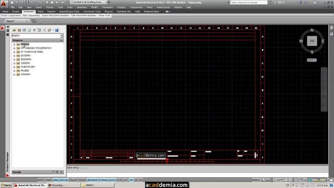Toggle POLAR tracking in status bar

pos(73,180)
